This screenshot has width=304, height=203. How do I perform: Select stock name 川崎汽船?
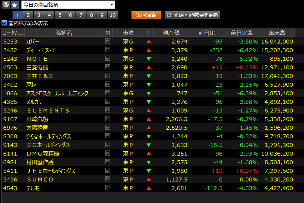coord(37,119)
